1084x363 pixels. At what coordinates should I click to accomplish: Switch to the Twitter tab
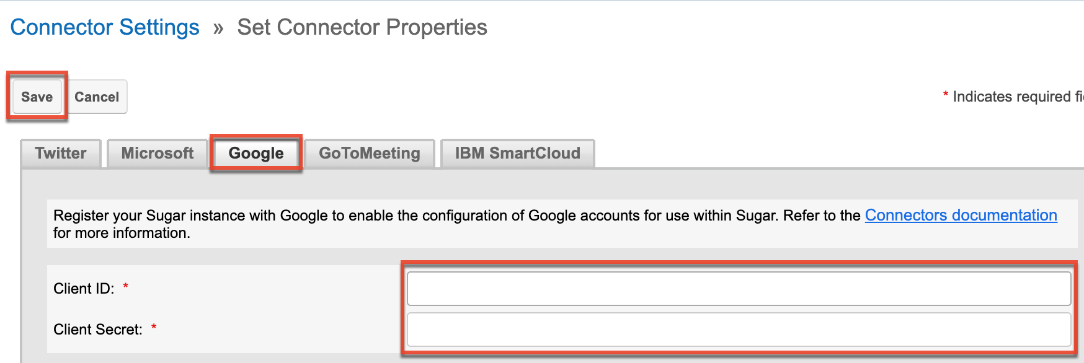coord(60,153)
